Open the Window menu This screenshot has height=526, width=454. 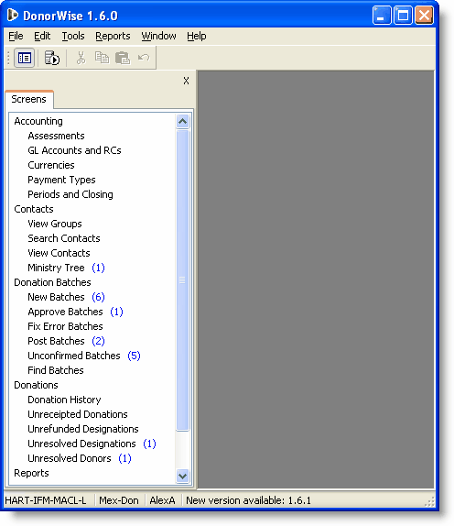158,36
